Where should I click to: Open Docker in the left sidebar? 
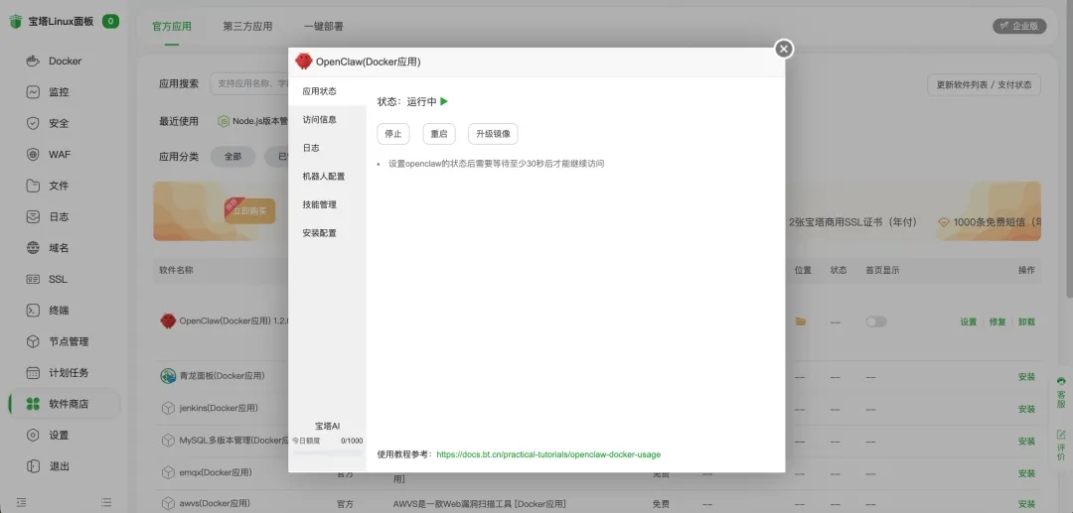pos(65,61)
